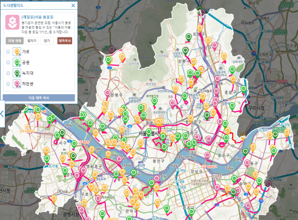Click the light green 공원 legend icon
This screenshot has width=298, height=220.
(x=17, y=62)
